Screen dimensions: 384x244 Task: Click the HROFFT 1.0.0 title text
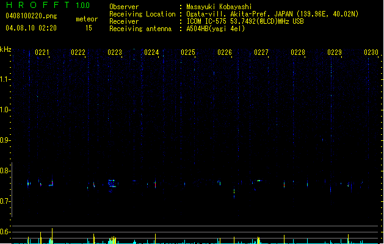pos(48,5)
